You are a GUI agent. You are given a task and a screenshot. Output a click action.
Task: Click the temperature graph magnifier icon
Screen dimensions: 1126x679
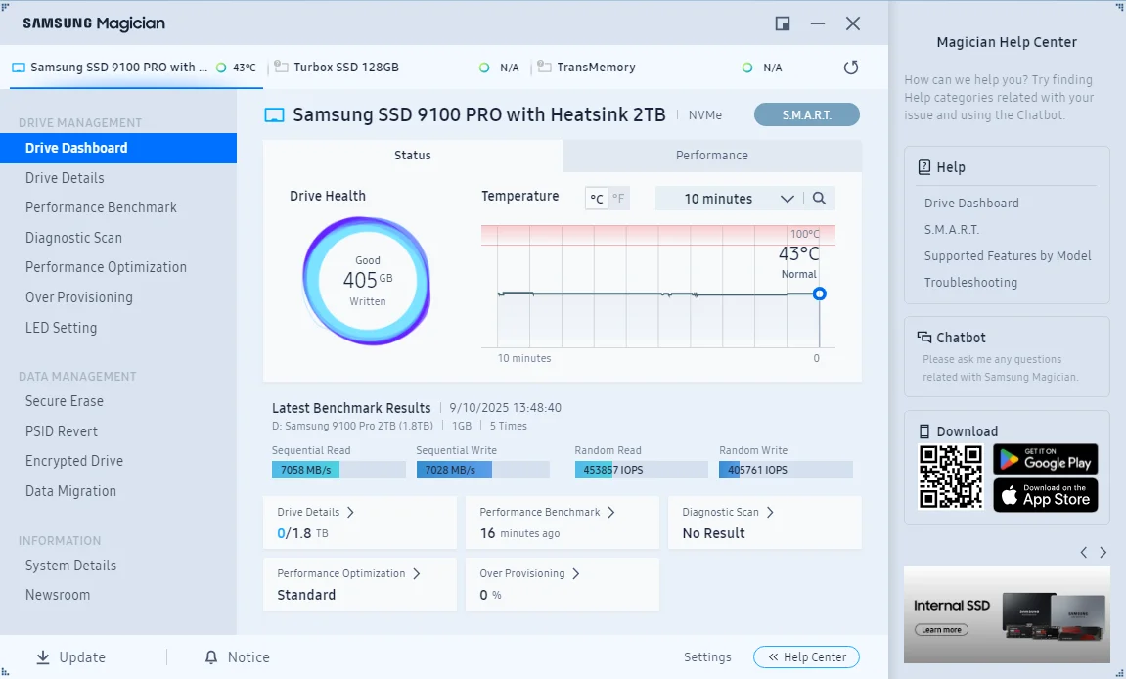820,199
